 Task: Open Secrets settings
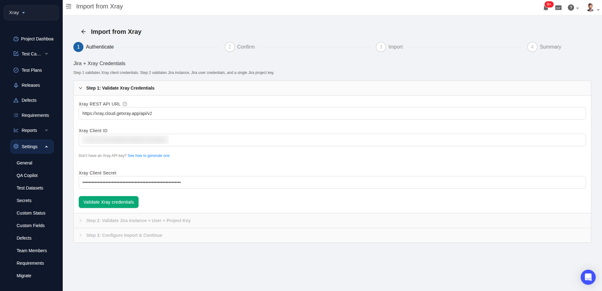(x=24, y=200)
